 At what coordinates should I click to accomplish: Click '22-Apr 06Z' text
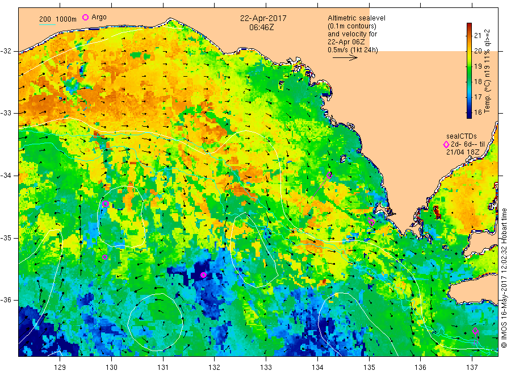346,42
